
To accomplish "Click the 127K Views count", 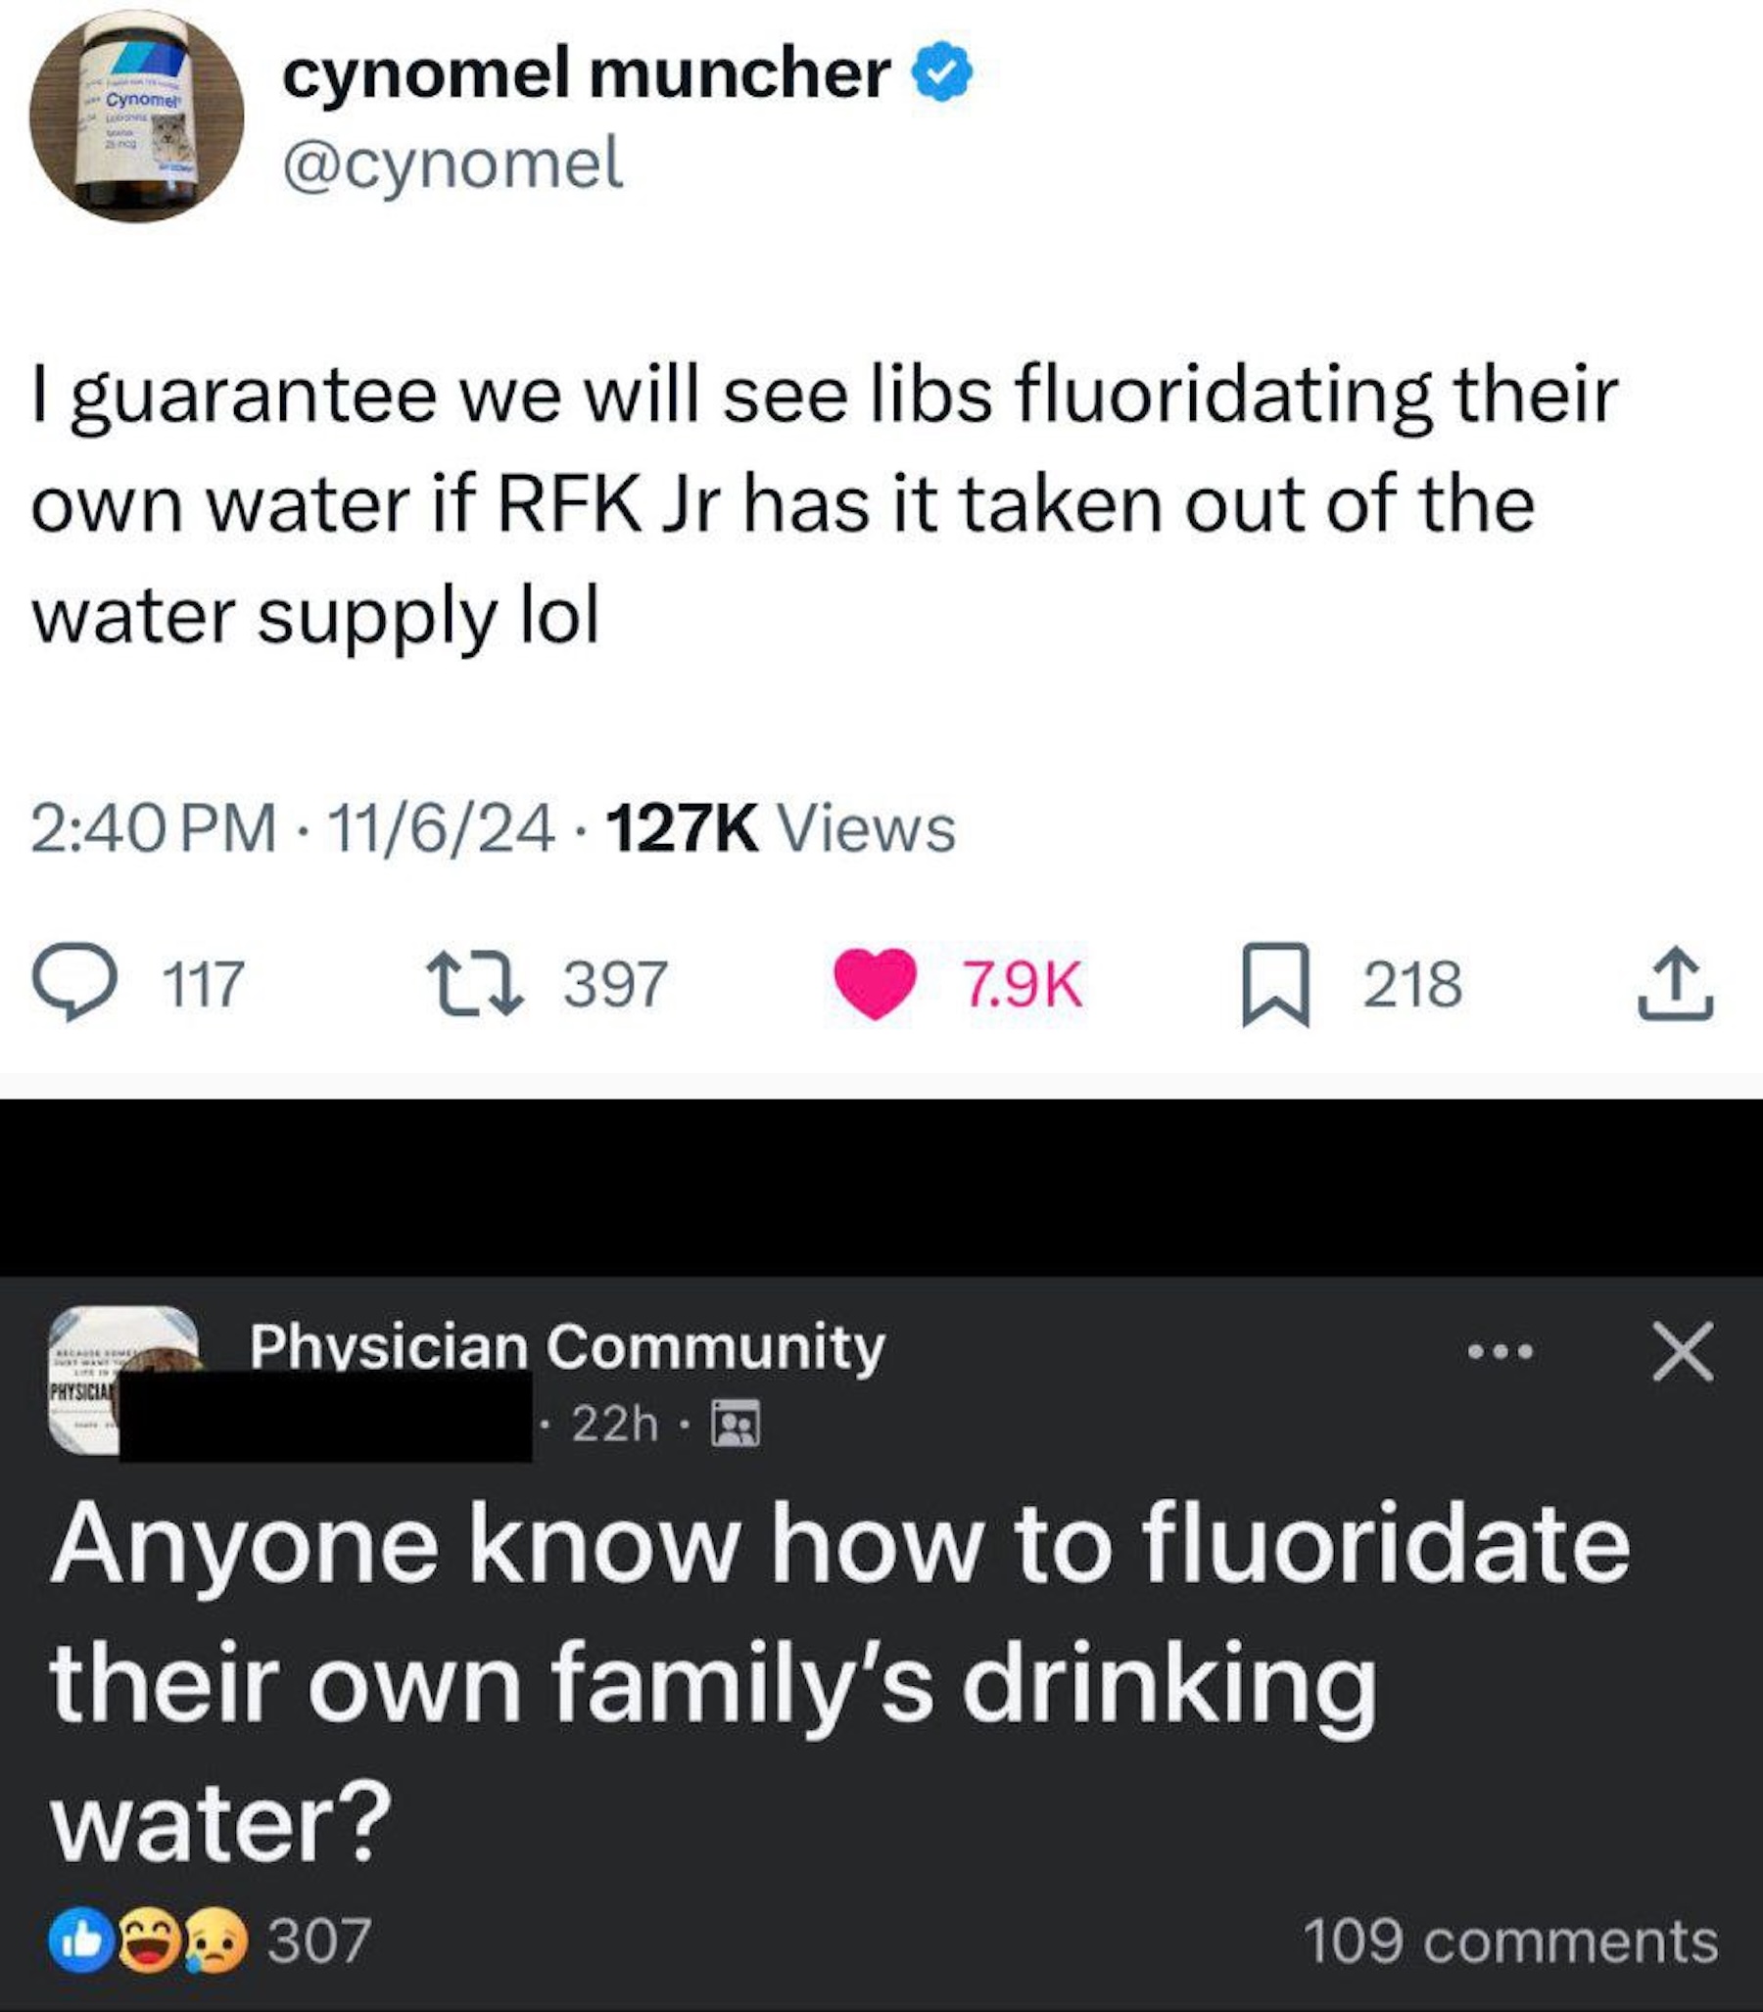I will pos(782,828).
